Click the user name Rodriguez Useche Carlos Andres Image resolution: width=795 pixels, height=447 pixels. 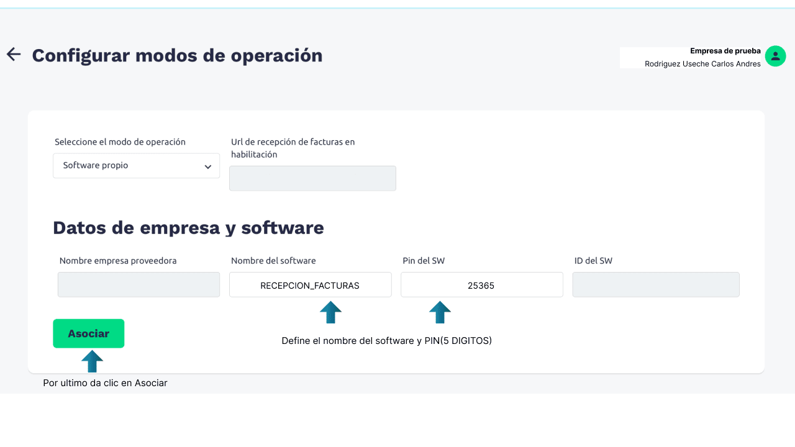click(702, 64)
